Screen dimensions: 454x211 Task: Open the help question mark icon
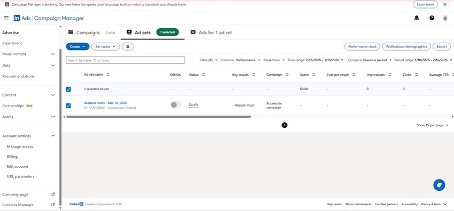(x=432, y=18)
